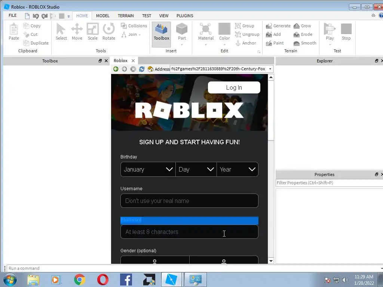Image resolution: width=383 pixels, height=287 pixels.
Task: Click the browser Stop loading button
Action: click(133, 69)
